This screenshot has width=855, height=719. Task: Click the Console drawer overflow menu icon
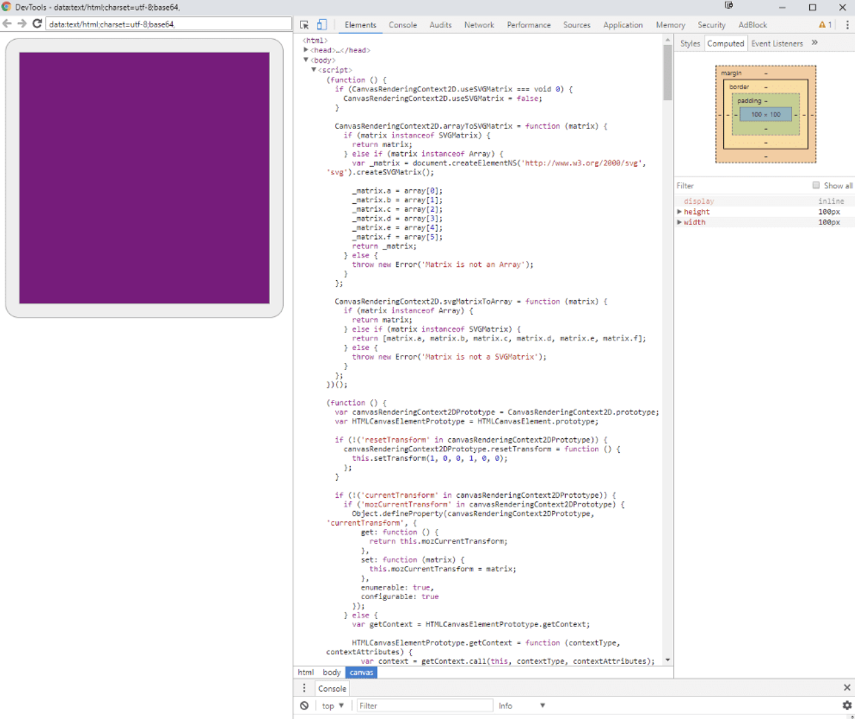304,688
